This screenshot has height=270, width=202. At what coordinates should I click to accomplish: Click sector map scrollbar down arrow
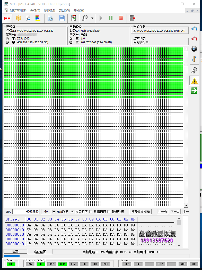point(186,205)
